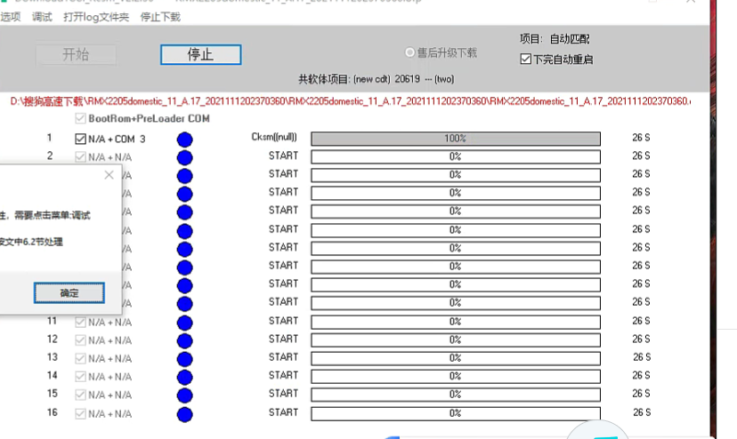The width and height of the screenshot is (737, 439).
Task: Click the dialog text 文中6.2节处理
Action: pyautogui.click(x=34, y=242)
